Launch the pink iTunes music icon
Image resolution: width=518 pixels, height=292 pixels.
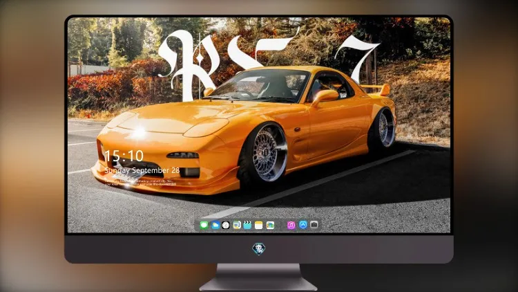291,225
